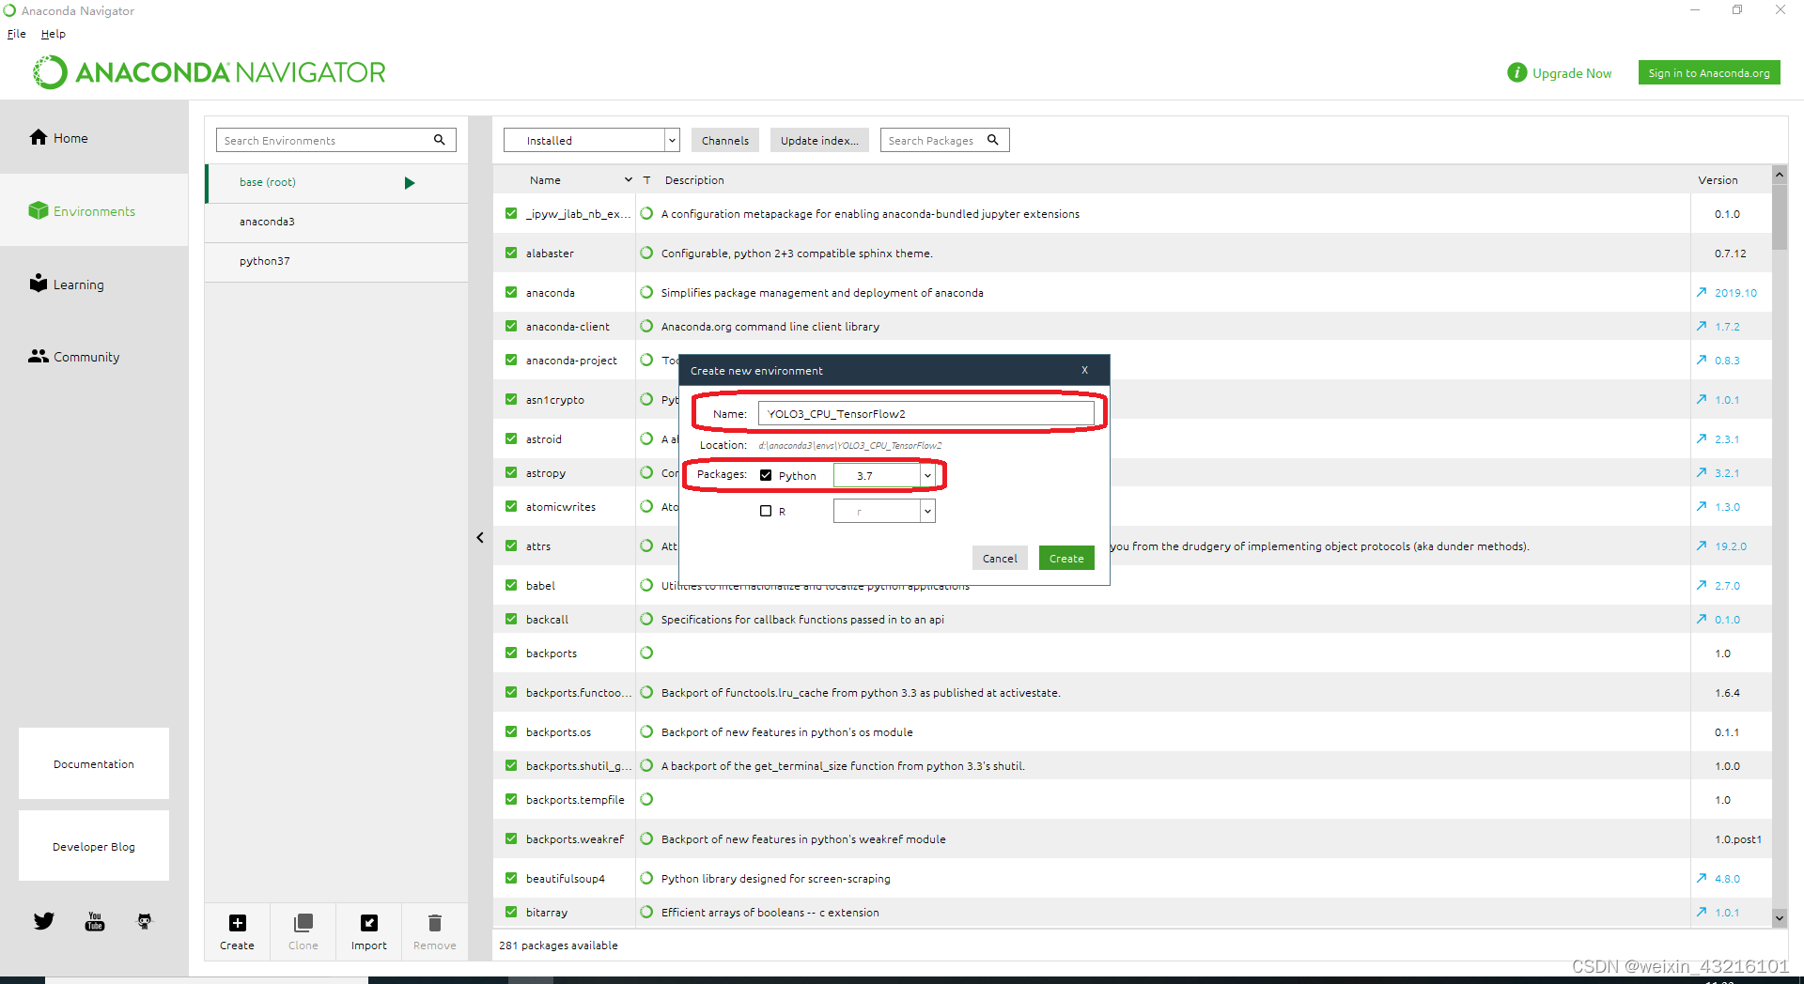Click the package list scrollbar down arrow
Viewport: 1804px width, 984px height.
pos(1780,917)
